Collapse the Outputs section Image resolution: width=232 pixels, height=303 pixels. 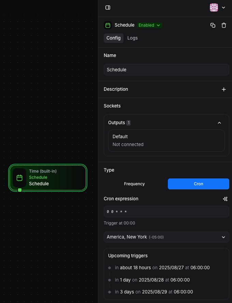coord(219,123)
